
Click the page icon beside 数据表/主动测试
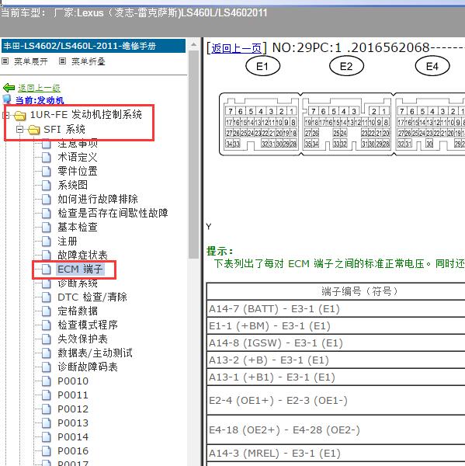click(46, 353)
